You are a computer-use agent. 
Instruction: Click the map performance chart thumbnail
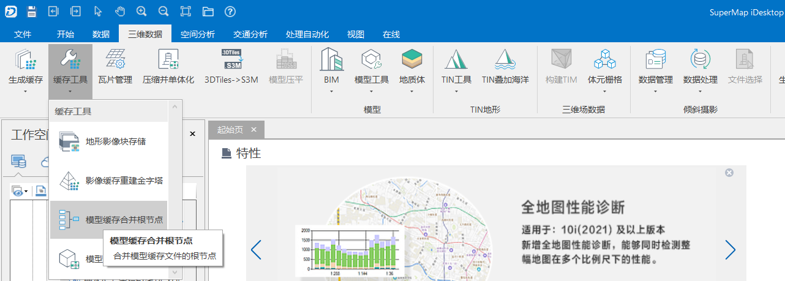349,251
